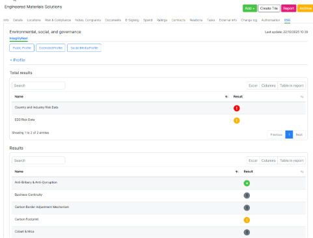
Task: Click the Last update timestamp text
Action: coord(286,32)
